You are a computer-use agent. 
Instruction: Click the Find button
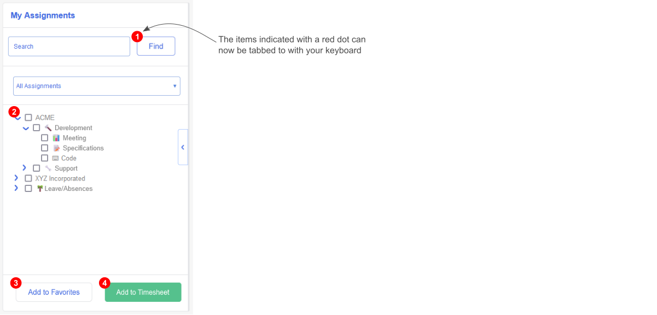pyautogui.click(x=156, y=46)
